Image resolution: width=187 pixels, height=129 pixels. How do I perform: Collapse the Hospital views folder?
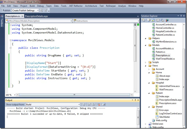point(149,83)
